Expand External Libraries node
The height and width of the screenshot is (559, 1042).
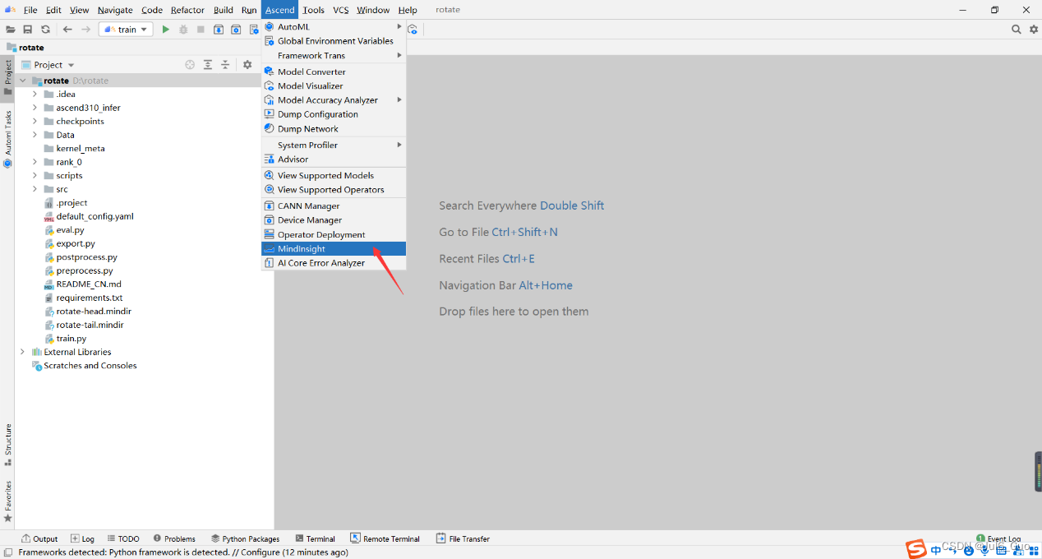click(x=22, y=352)
